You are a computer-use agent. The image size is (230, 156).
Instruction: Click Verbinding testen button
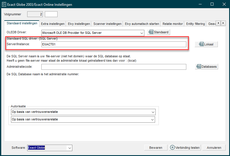point(185,148)
